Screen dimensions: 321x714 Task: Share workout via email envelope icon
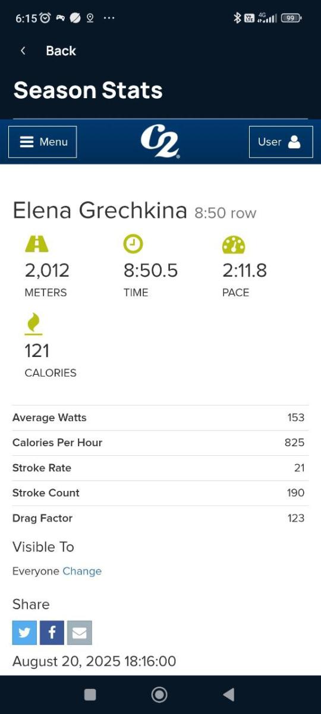click(x=80, y=633)
